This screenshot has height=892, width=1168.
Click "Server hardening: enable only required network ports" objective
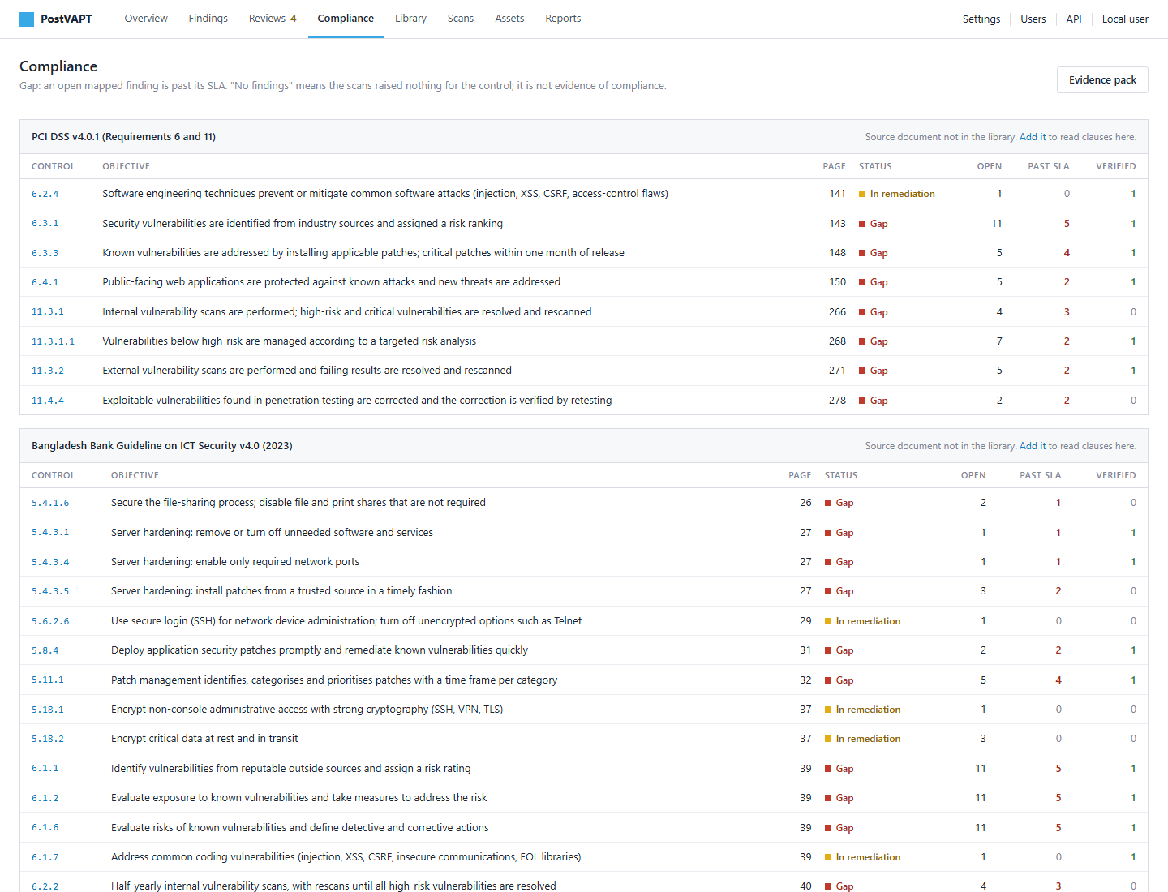(x=235, y=562)
